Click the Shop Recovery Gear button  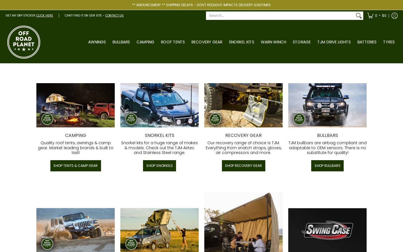pos(243,166)
